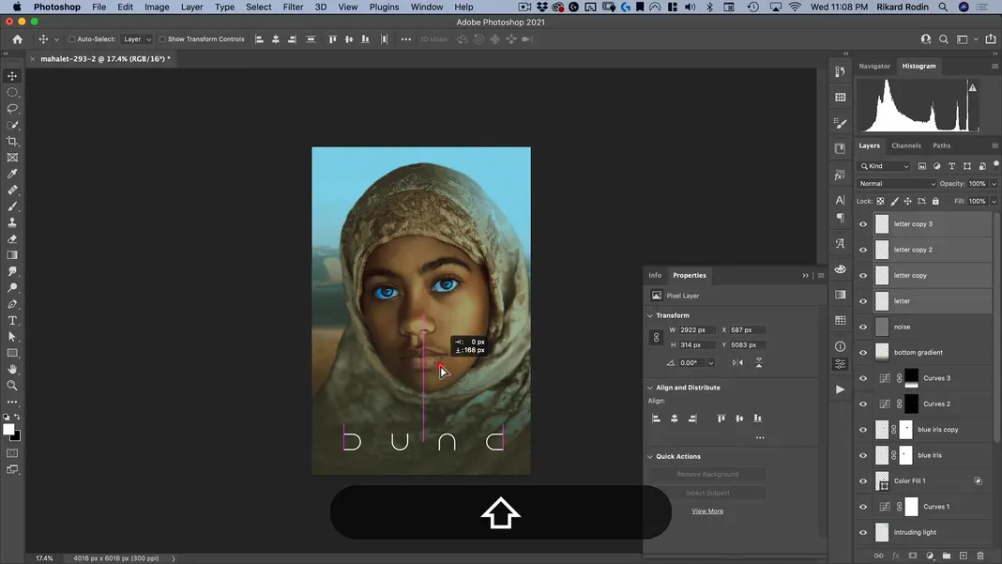Click the foreground color swatch
This screenshot has height=564, width=1002.
(x=8, y=430)
